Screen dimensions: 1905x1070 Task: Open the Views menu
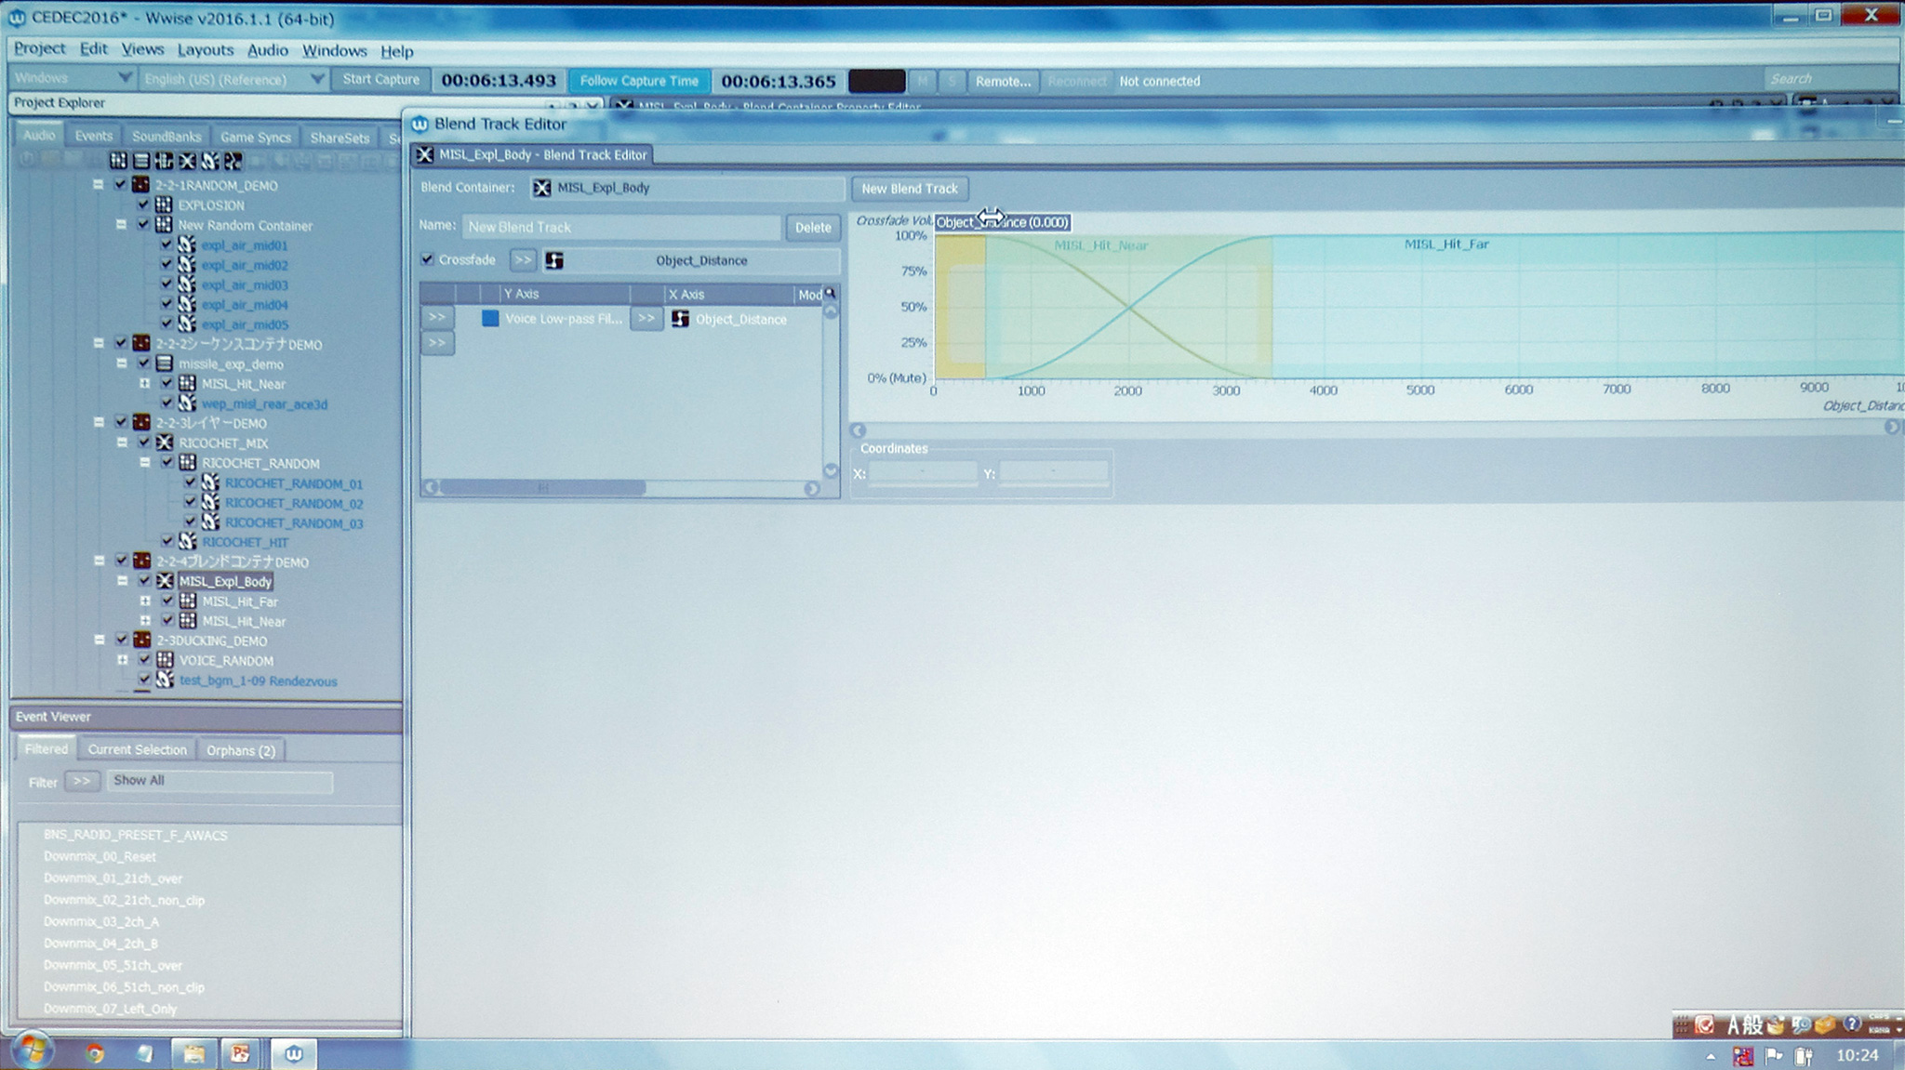pyautogui.click(x=142, y=48)
